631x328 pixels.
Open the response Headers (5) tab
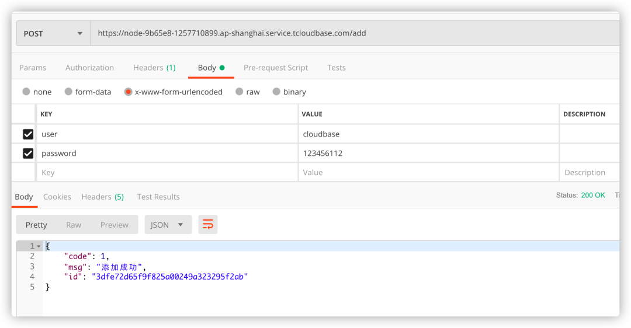tap(103, 197)
